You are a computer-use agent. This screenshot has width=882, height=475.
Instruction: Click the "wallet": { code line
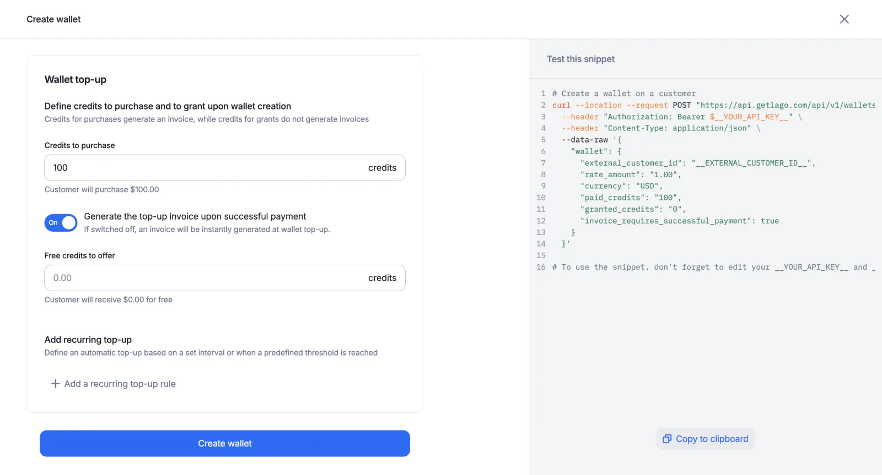596,151
